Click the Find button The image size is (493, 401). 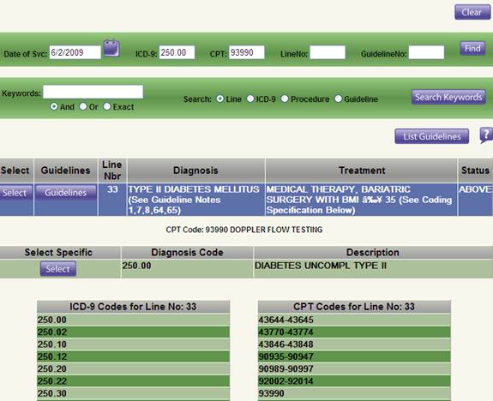[x=472, y=48]
